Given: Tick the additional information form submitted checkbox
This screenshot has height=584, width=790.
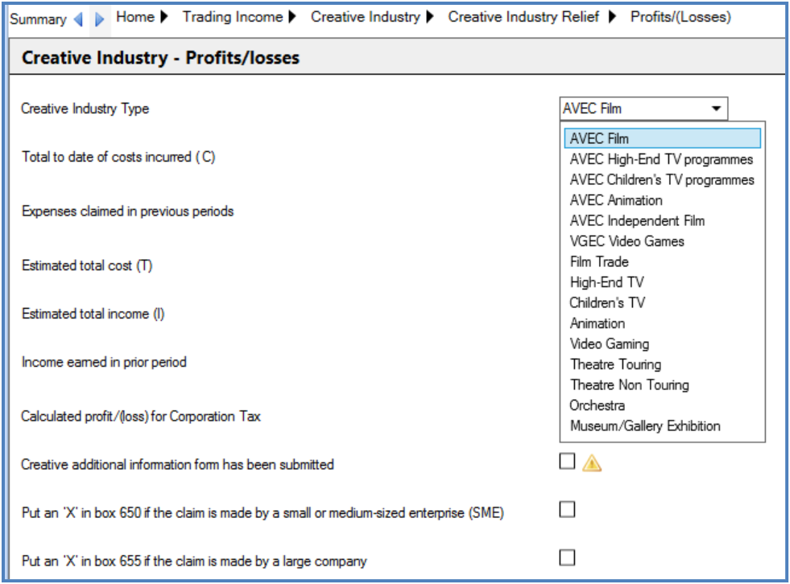Looking at the screenshot, I should [567, 461].
